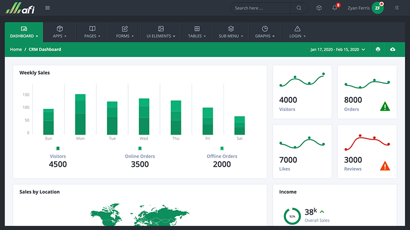Open the ZF user avatar
The image size is (410, 230).
point(378,8)
